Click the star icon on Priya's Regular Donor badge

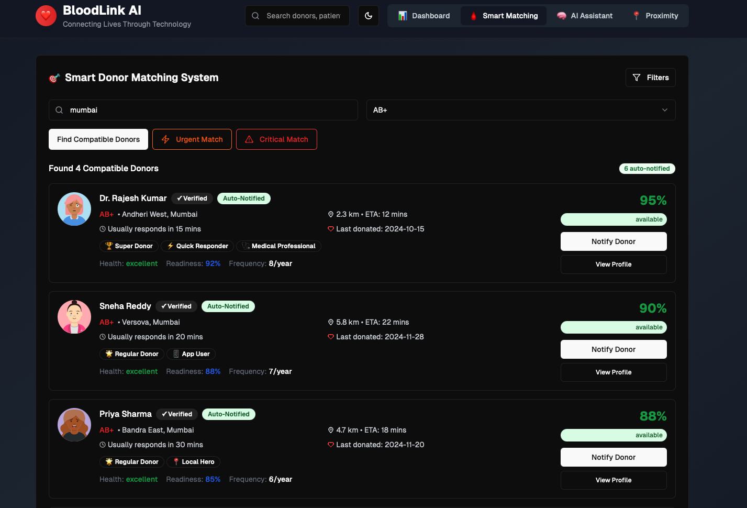pos(109,461)
